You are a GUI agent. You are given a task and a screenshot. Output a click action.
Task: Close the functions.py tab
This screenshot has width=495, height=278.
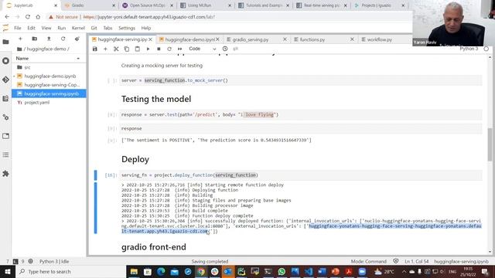352,39
